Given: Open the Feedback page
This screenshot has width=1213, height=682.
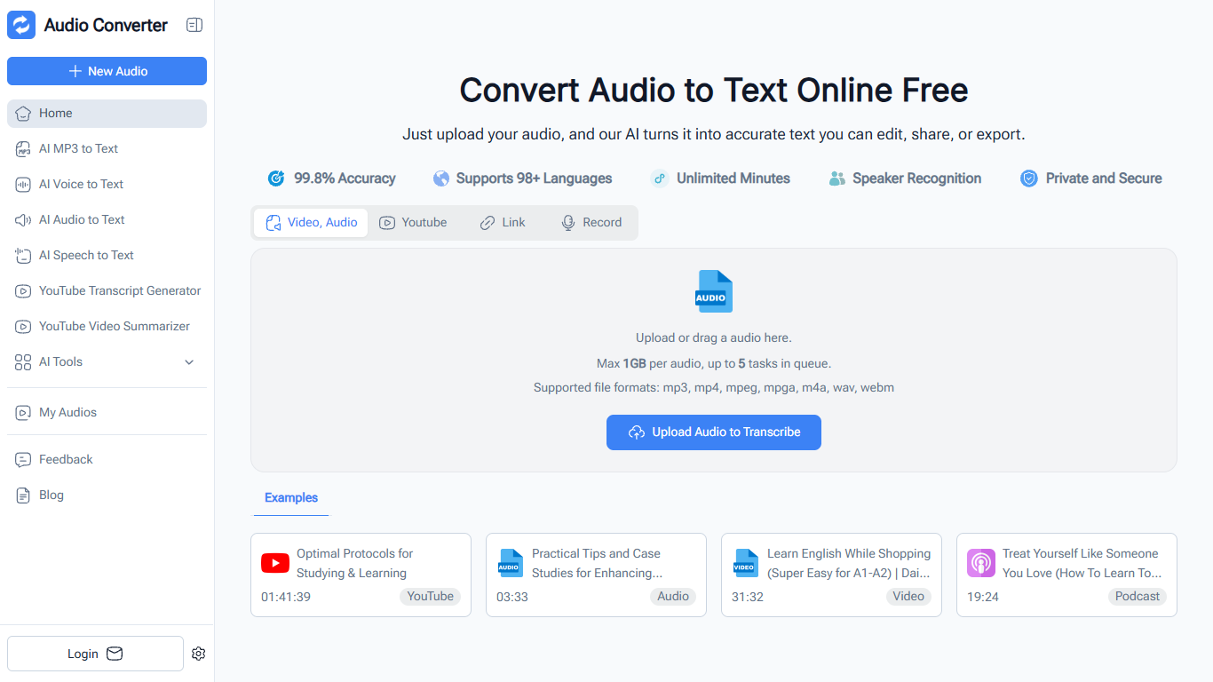Looking at the screenshot, I should pos(66,459).
